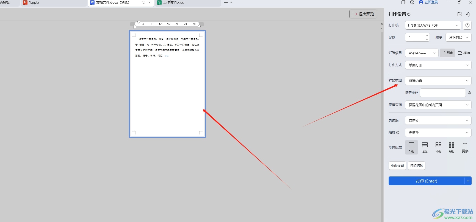476x222 pixels.
Task: Click the left indent marker on ruler
Action: pyautogui.click(x=135, y=26)
